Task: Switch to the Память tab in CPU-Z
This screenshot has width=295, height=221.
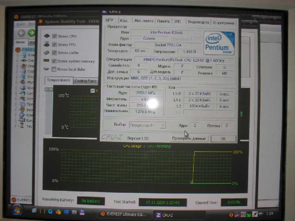Action: pyautogui.click(x=163, y=21)
